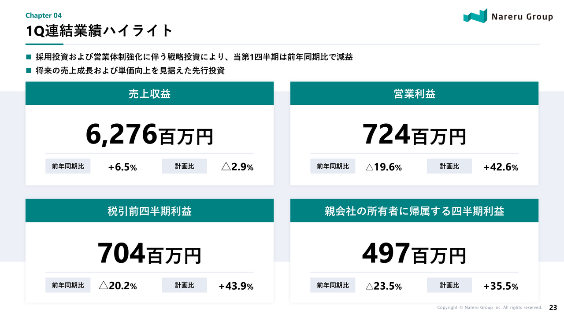
Task: Click the Nareru Group logo text
Action: click(x=522, y=17)
